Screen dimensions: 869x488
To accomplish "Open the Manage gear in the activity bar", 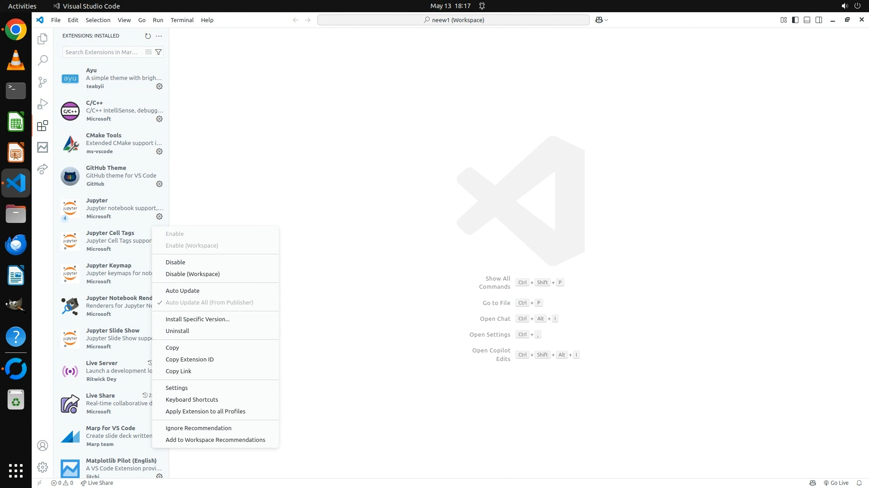I will (x=43, y=467).
